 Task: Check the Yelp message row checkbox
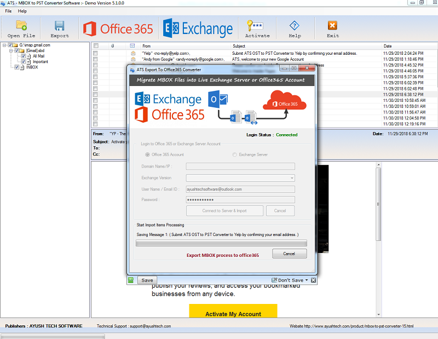point(95,53)
